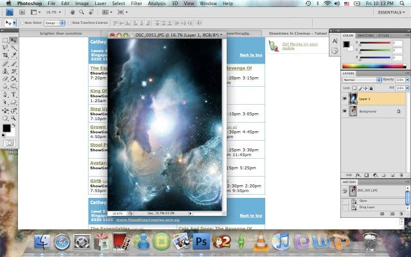Swap foreground and background colors arrow
411x257 pixels.
coord(13,125)
